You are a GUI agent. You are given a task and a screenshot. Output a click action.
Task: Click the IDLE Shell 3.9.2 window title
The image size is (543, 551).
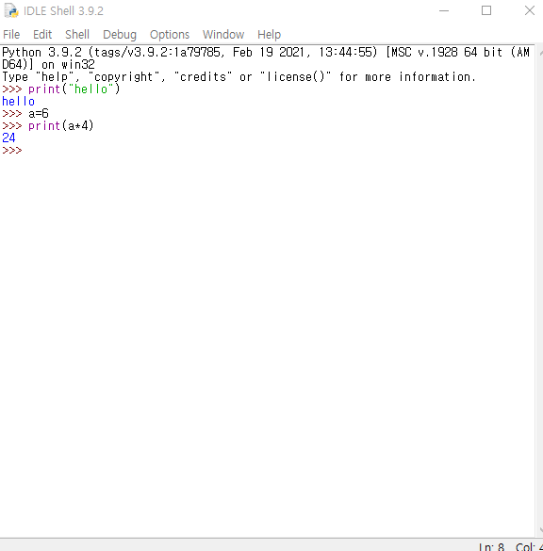[x=64, y=11]
